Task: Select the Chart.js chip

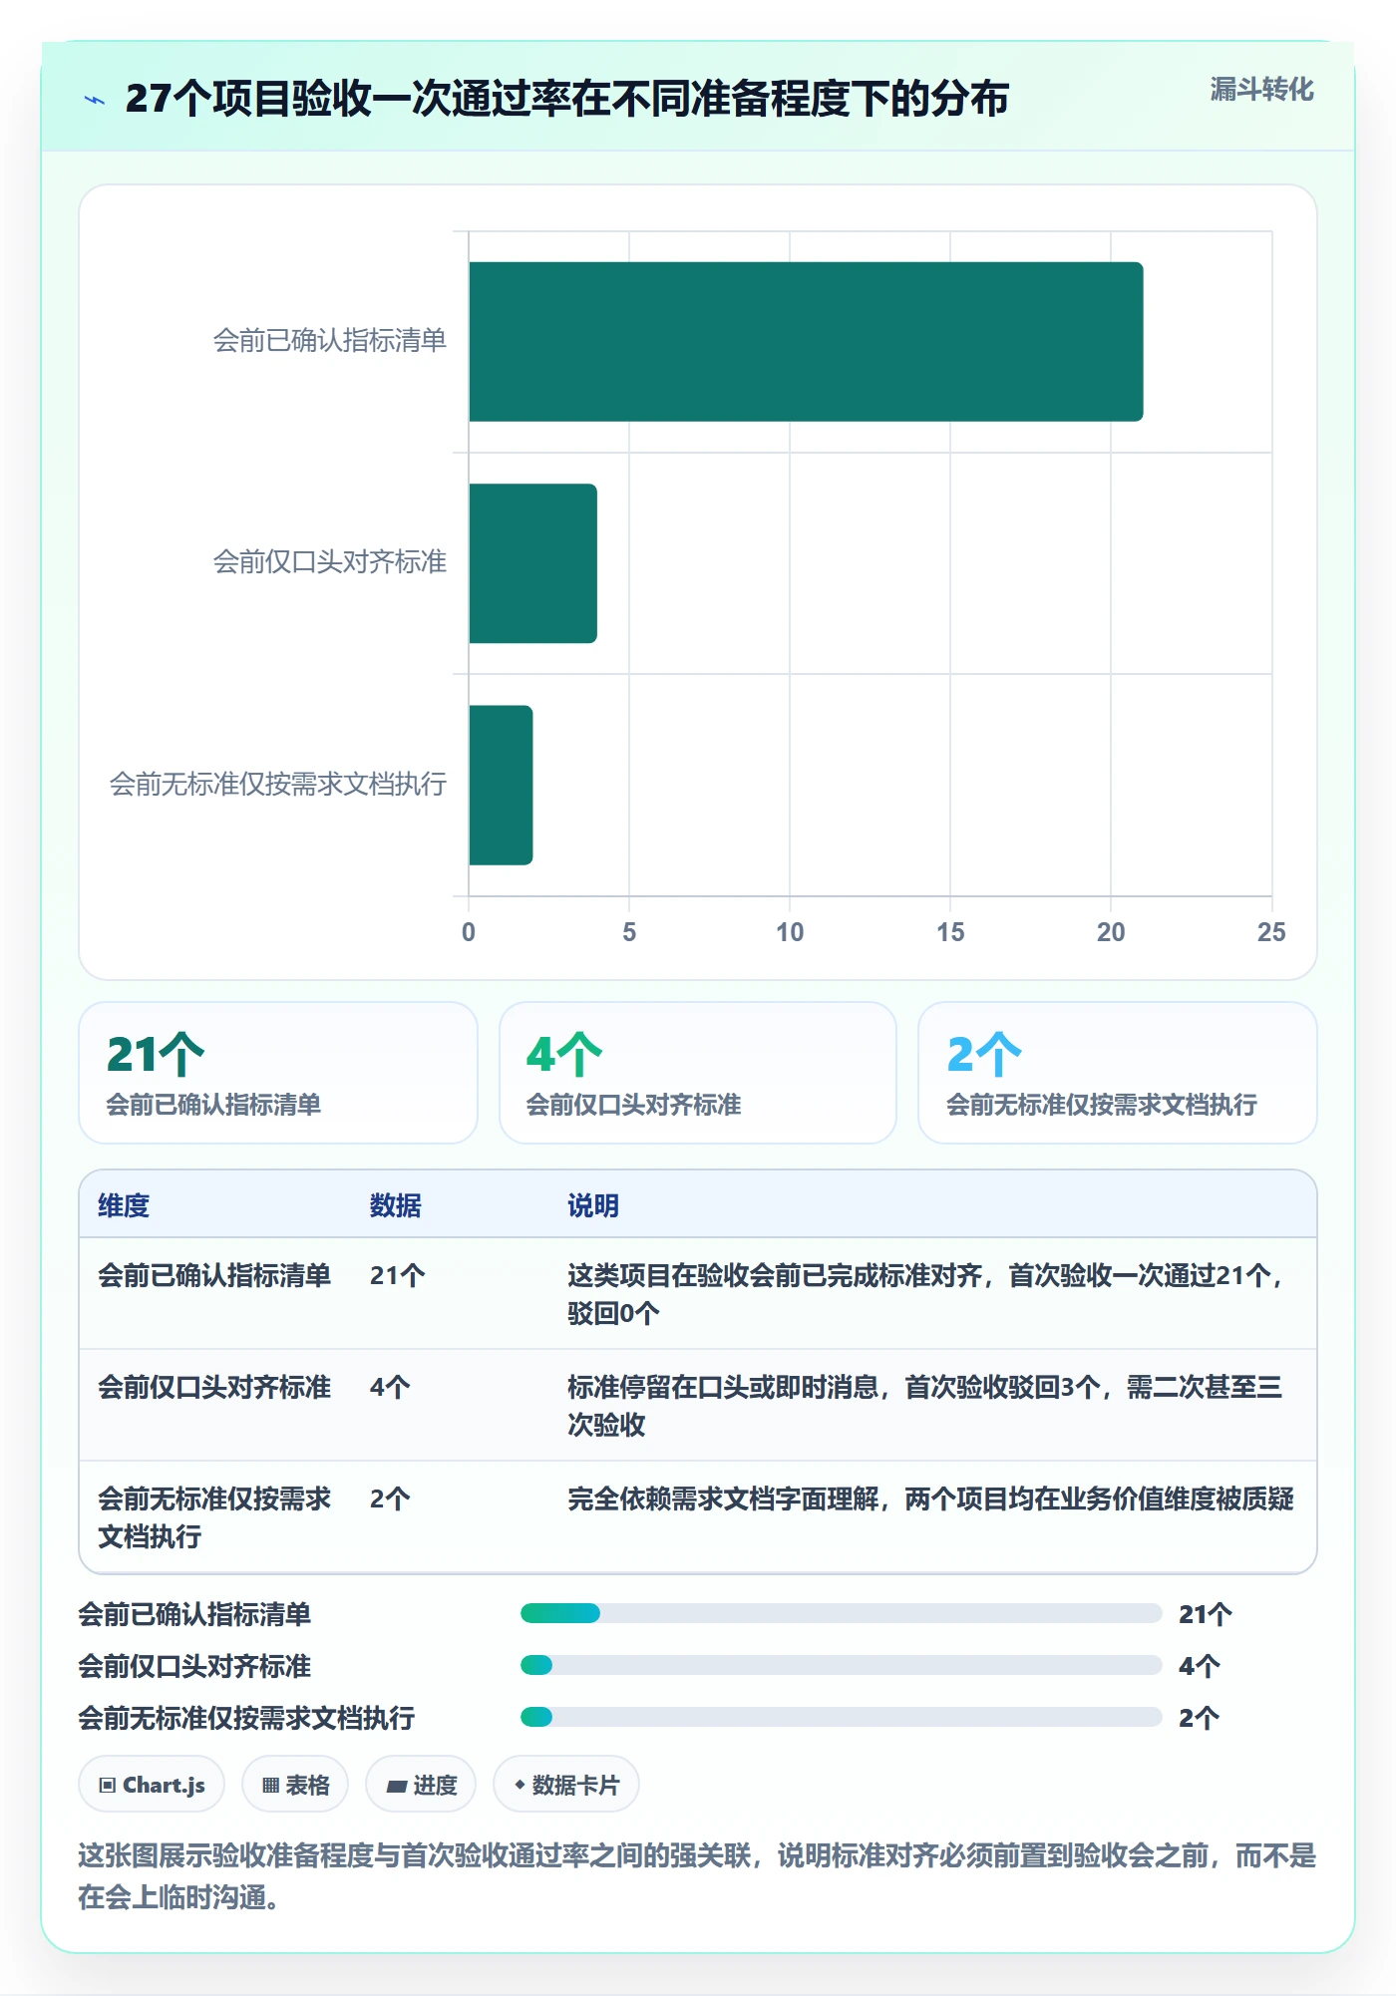Action: (152, 1785)
